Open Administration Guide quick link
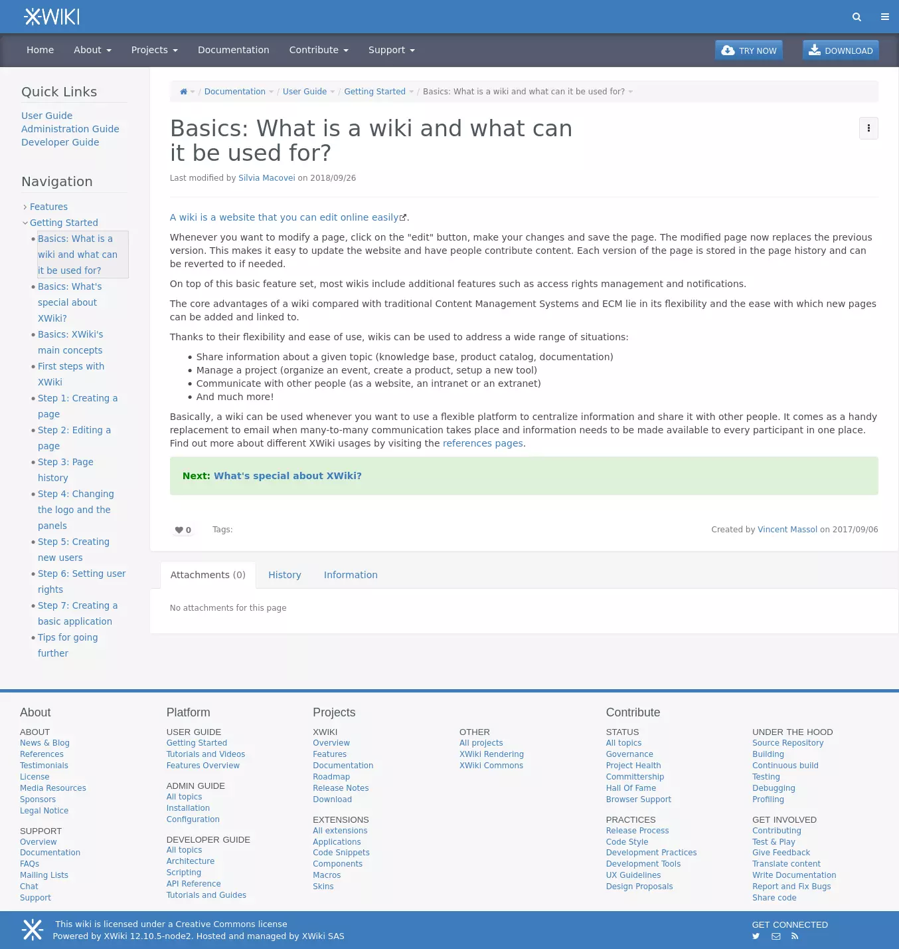The image size is (899, 949). pyautogui.click(x=70, y=129)
